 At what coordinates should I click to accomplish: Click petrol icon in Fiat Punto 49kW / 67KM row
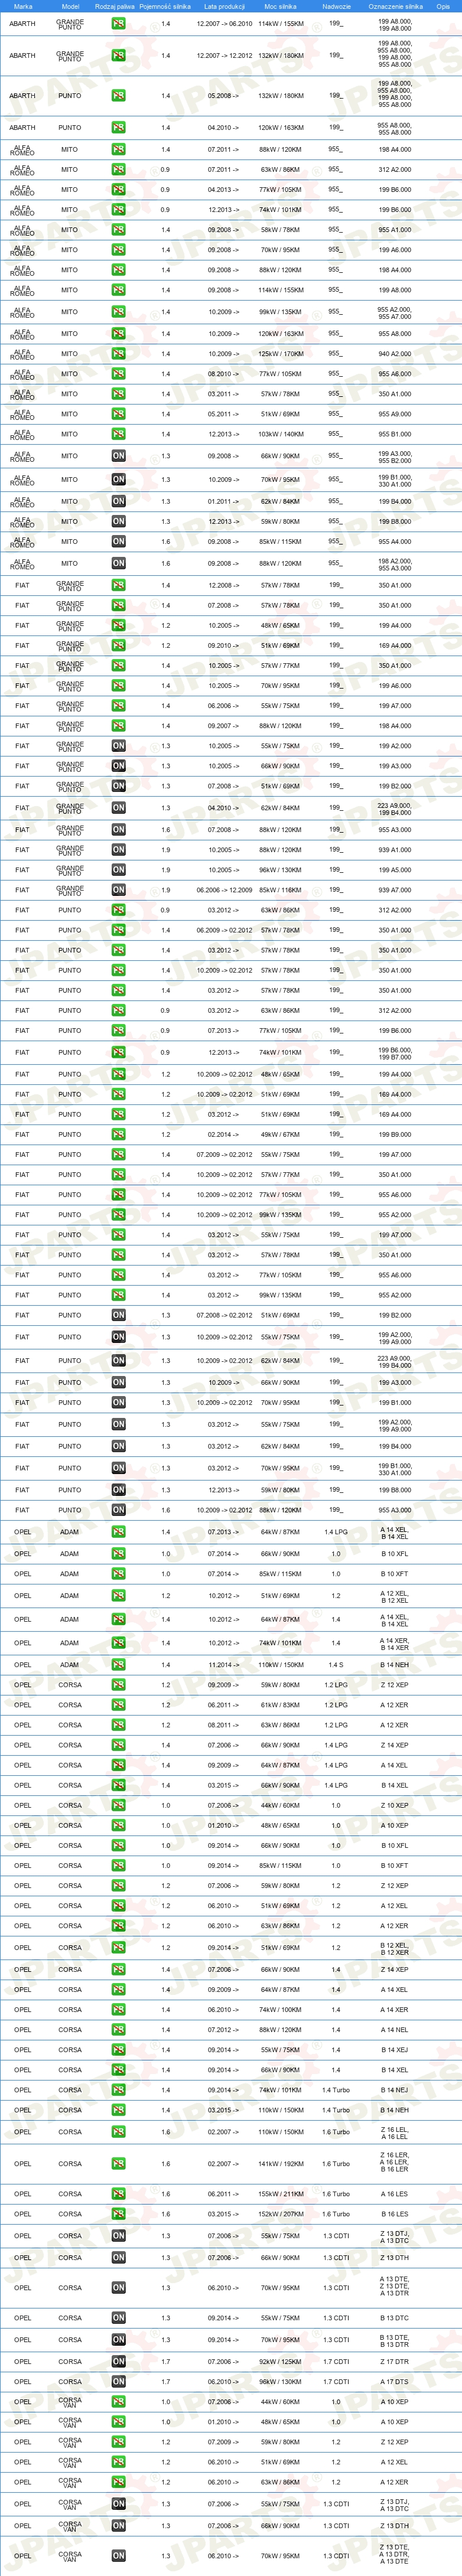(x=118, y=1135)
